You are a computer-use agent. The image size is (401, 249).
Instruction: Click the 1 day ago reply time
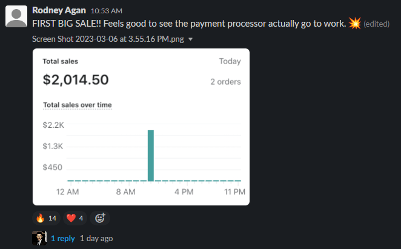pos(96,239)
